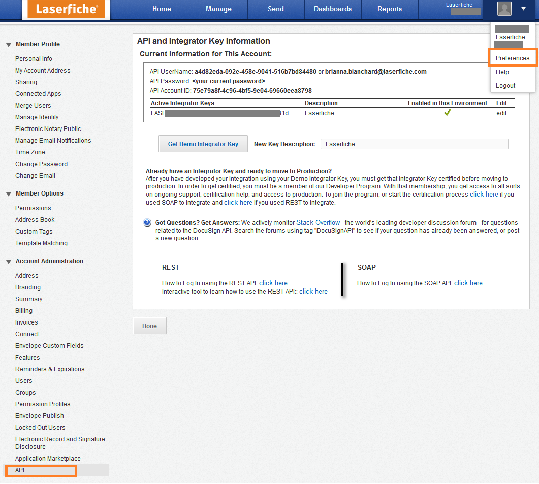Screen dimensions: 539x484
Task: Open the Reports tab
Action: tap(390, 9)
